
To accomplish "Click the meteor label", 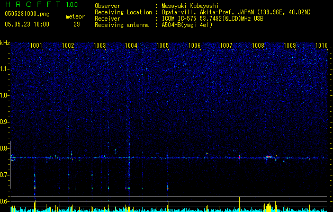I will point(75,16).
